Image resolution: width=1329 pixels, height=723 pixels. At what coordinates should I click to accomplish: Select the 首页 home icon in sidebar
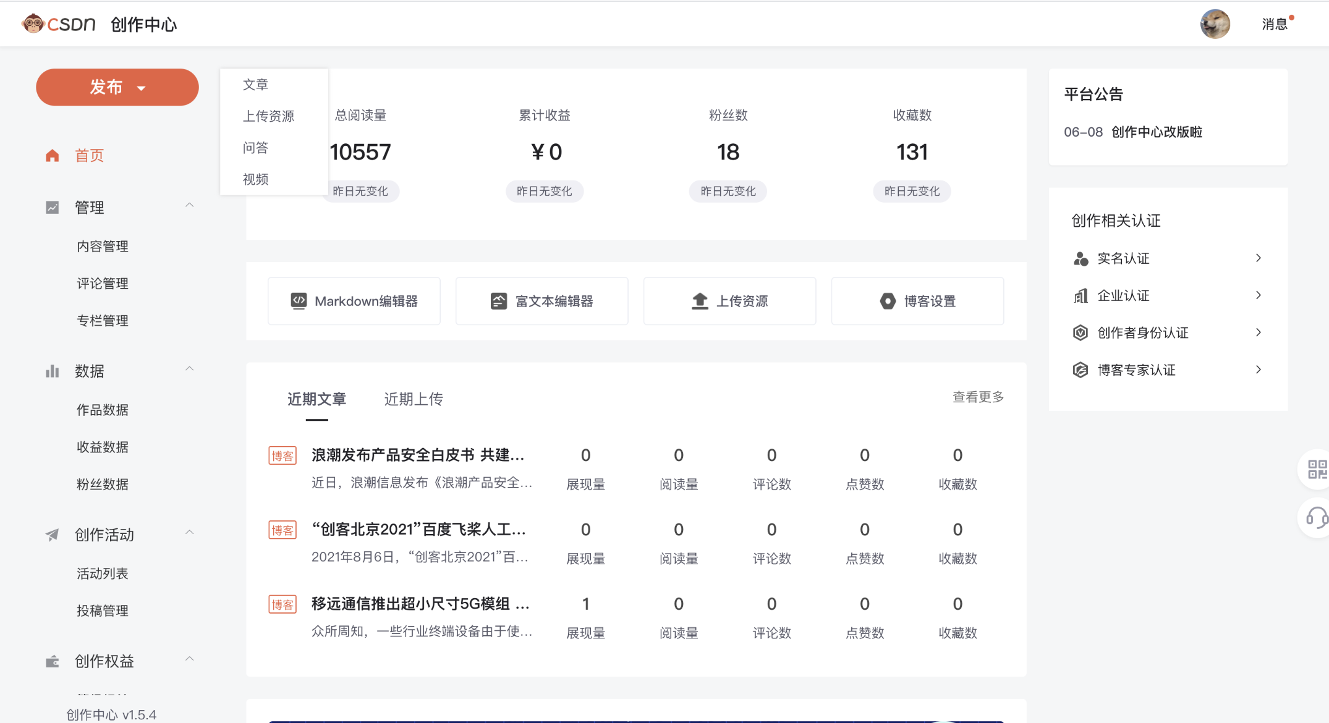tap(52, 155)
